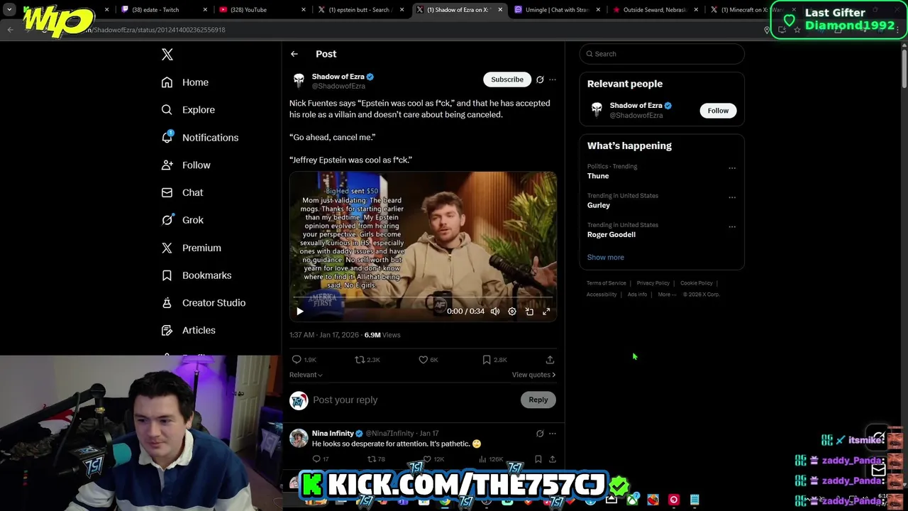
Task: Open Nina Infinity's profile avatar
Action: 299,438
